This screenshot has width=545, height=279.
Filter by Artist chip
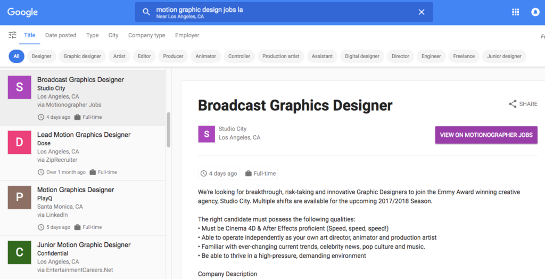[119, 56]
